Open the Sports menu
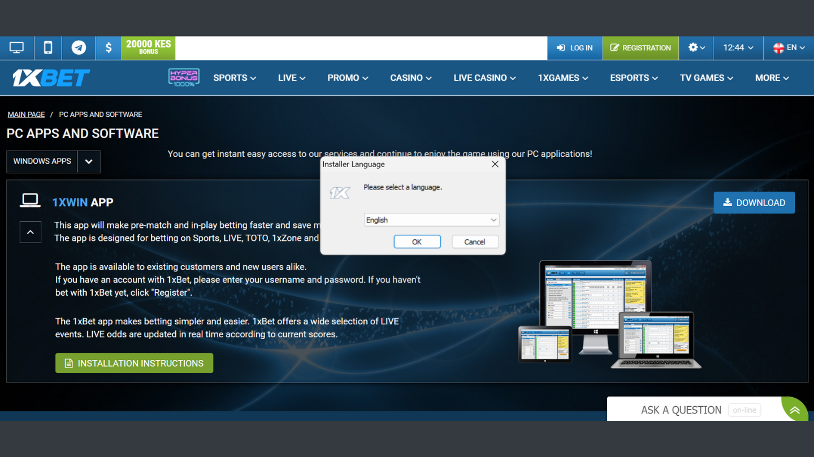This screenshot has height=457, width=814. 235,78
